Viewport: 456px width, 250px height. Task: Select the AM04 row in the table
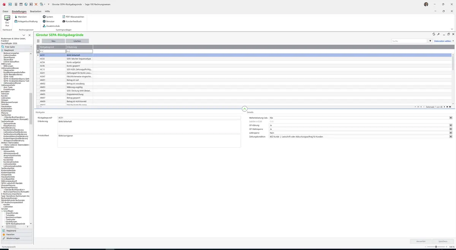click(244, 91)
